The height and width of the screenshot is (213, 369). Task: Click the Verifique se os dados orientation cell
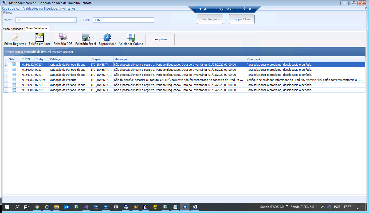[306, 80]
